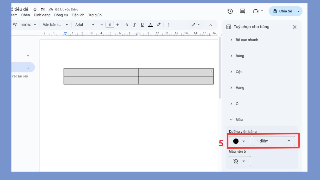Open the comments icon
The image size is (320, 180).
pyautogui.click(x=242, y=11)
